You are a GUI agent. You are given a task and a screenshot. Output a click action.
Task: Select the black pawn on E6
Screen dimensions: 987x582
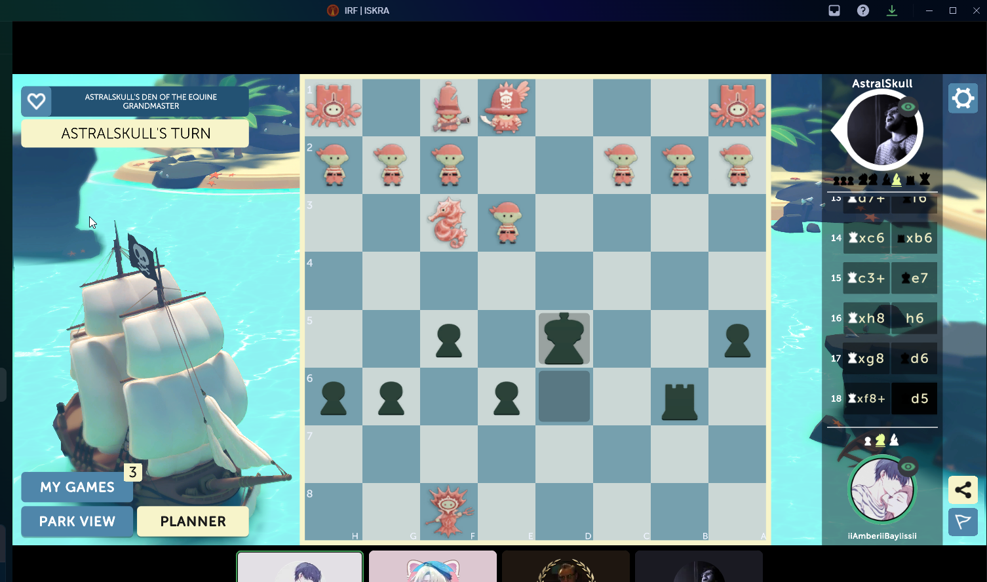pos(507,398)
